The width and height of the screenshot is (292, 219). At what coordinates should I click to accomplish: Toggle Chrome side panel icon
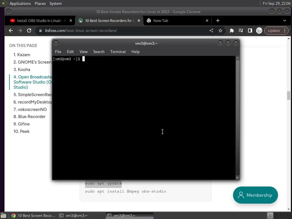click(x=250, y=31)
